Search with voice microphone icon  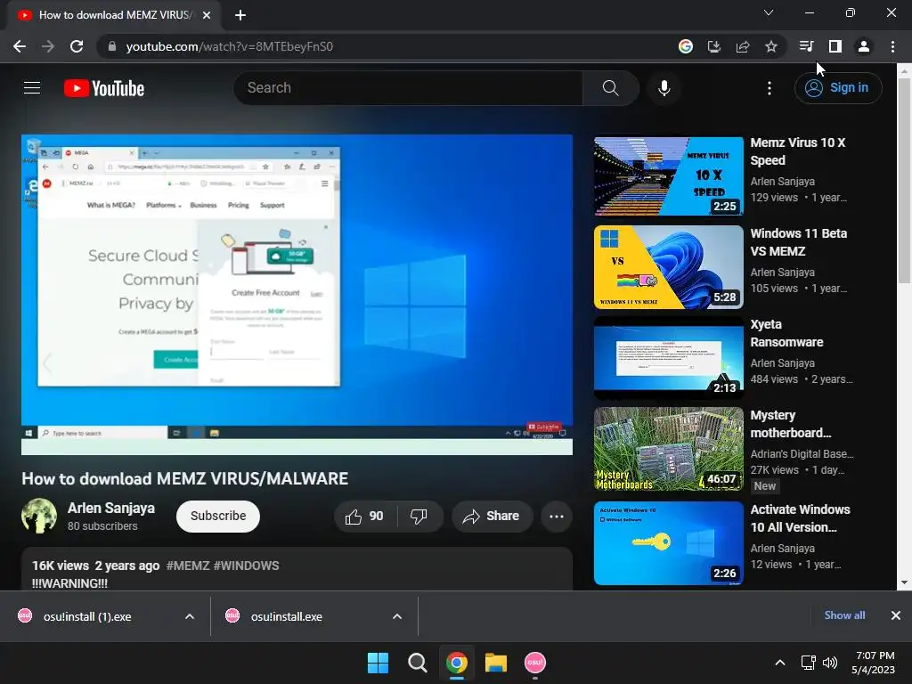(x=664, y=88)
